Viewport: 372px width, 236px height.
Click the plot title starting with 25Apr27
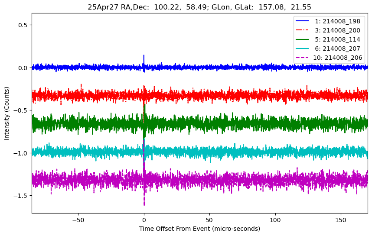199,7
